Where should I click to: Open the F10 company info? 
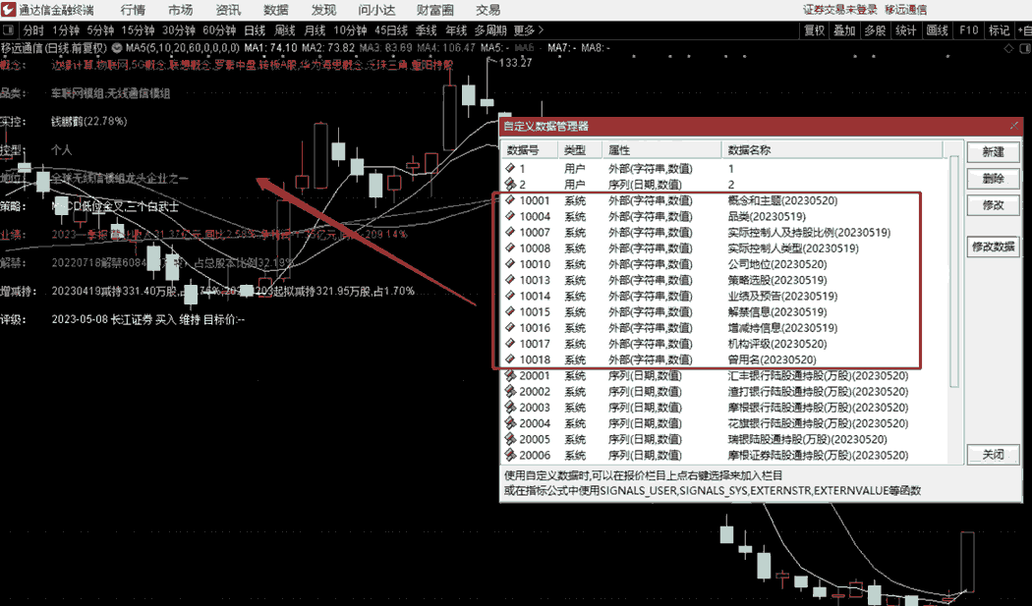(969, 30)
